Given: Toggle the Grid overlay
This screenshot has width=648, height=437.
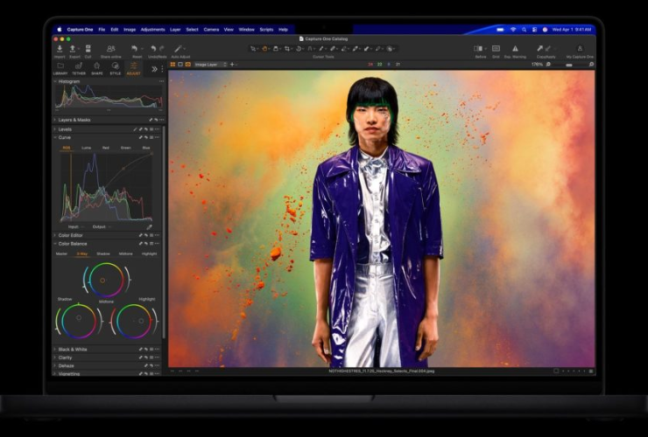Looking at the screenshot, I should point(496,50).
